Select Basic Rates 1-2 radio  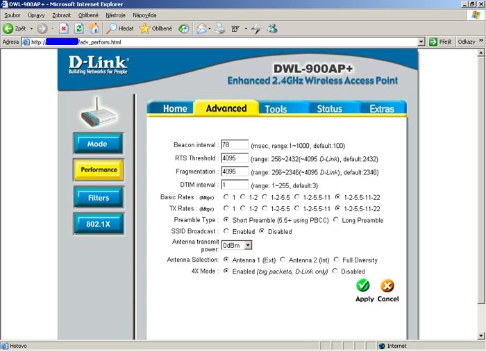point(243,196)
